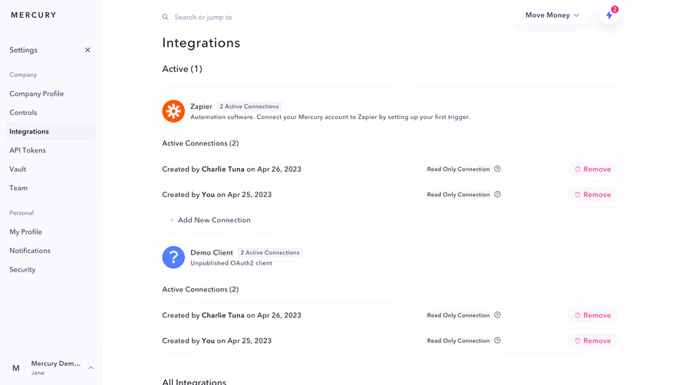Image resolution: width=679 pixels, height=385 pixels.
Task: Open My Profile page
Action: click(x=25, y=232)
